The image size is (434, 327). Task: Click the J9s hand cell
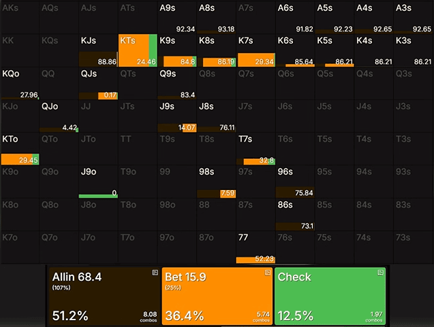[x=177, y=116]
